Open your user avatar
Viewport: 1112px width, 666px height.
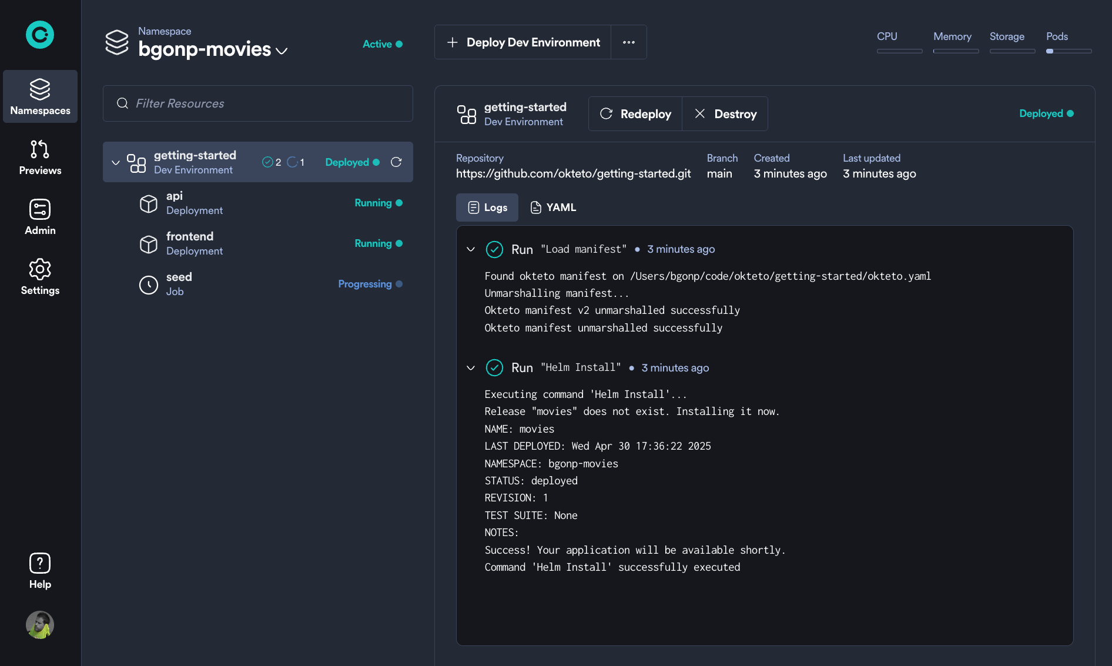click(x=39, y=625)
